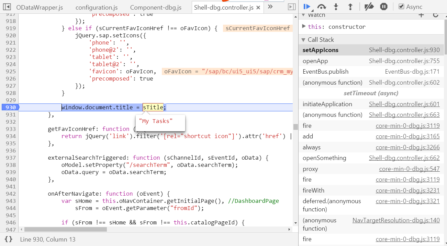Select the fireWith stack frame

click(x=371, y=190)
